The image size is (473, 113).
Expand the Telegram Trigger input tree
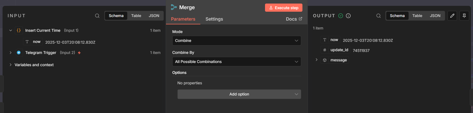pos(10,53)
